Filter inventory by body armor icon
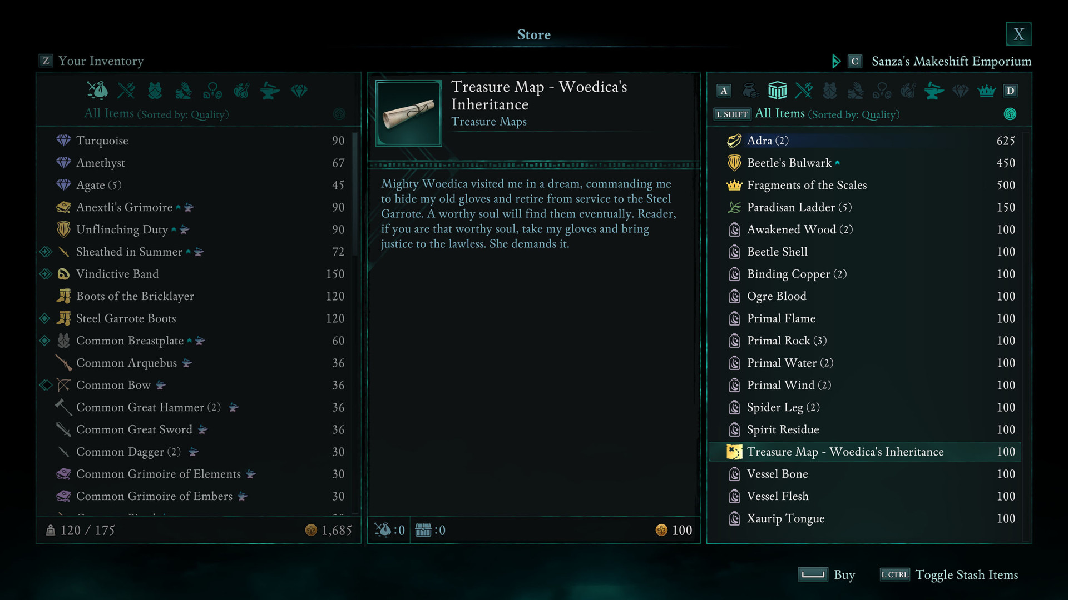The image size is (1068, 600). click(x=155, y=90)
